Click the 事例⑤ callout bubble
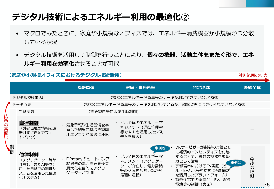Viewport: 274px width, 189px height. (160, 148)
